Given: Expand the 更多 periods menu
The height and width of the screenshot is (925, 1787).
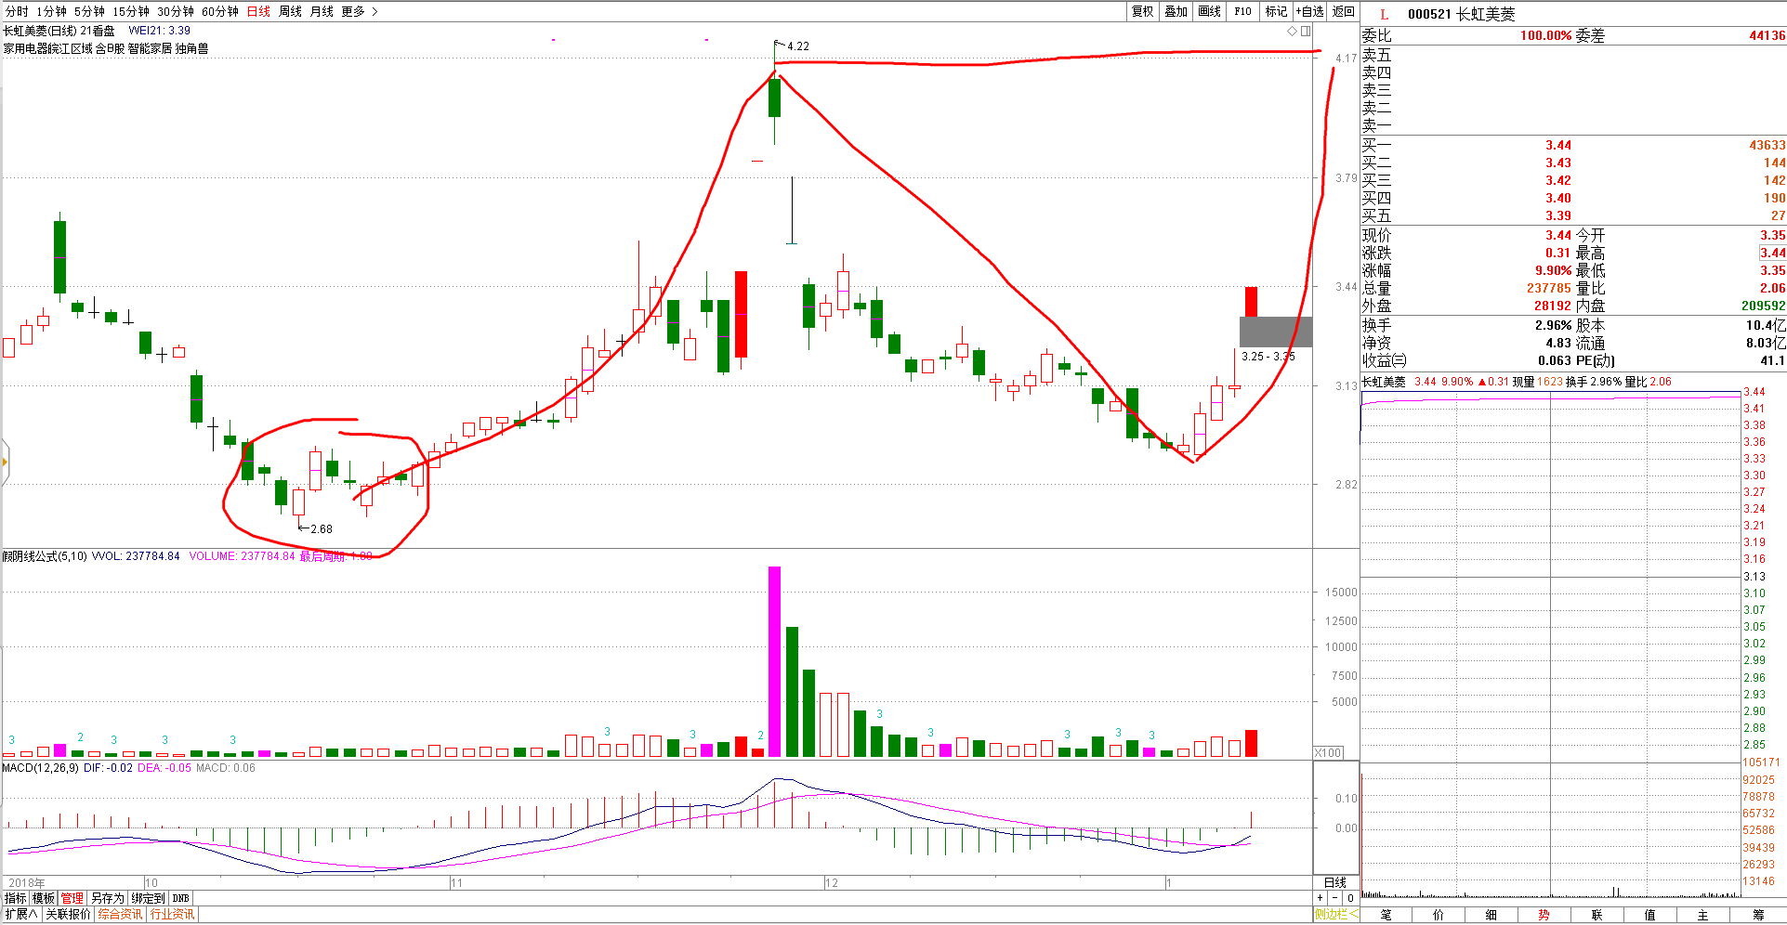Looking at the screenshot, I should point(359,11).
